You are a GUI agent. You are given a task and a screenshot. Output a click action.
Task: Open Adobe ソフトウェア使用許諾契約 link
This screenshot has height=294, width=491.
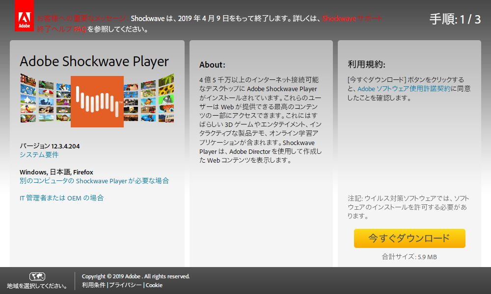404,89
